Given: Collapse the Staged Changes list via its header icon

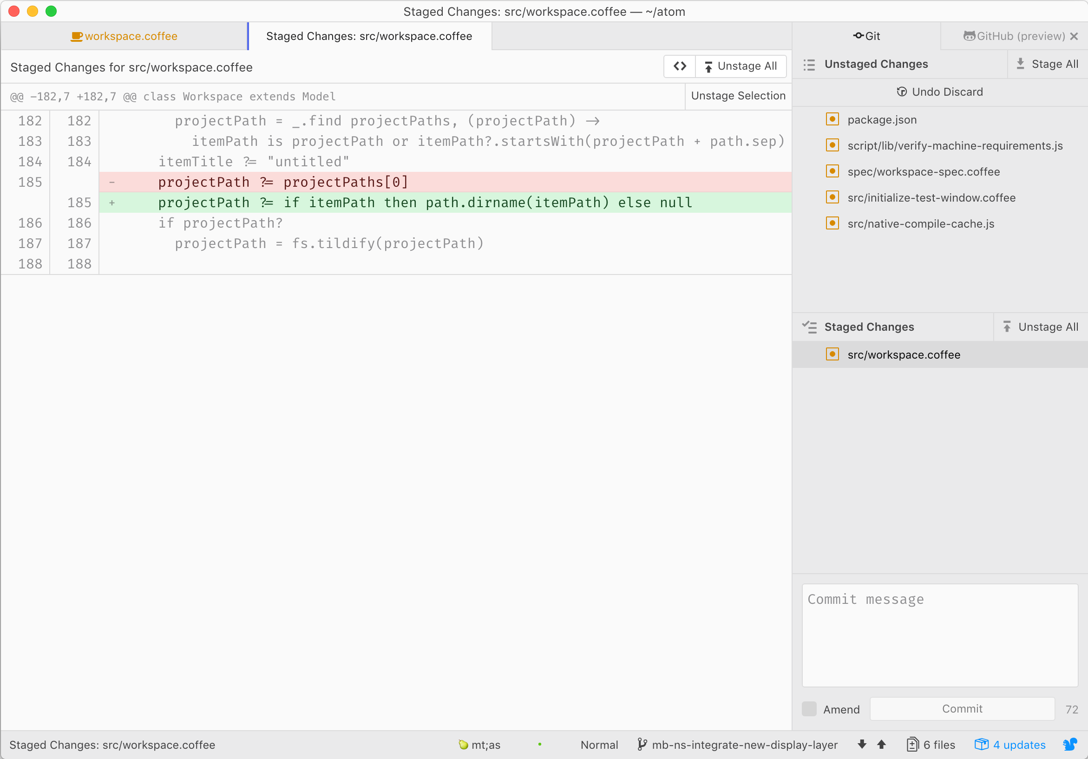Looking at the screenshot, I should 809,327.
